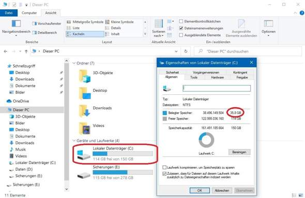Image resolution: width=305 pixels, height=198 pixels.
Task: Toggle Ausgeblendete Elemente checkbox
Action: pos(181,35)
